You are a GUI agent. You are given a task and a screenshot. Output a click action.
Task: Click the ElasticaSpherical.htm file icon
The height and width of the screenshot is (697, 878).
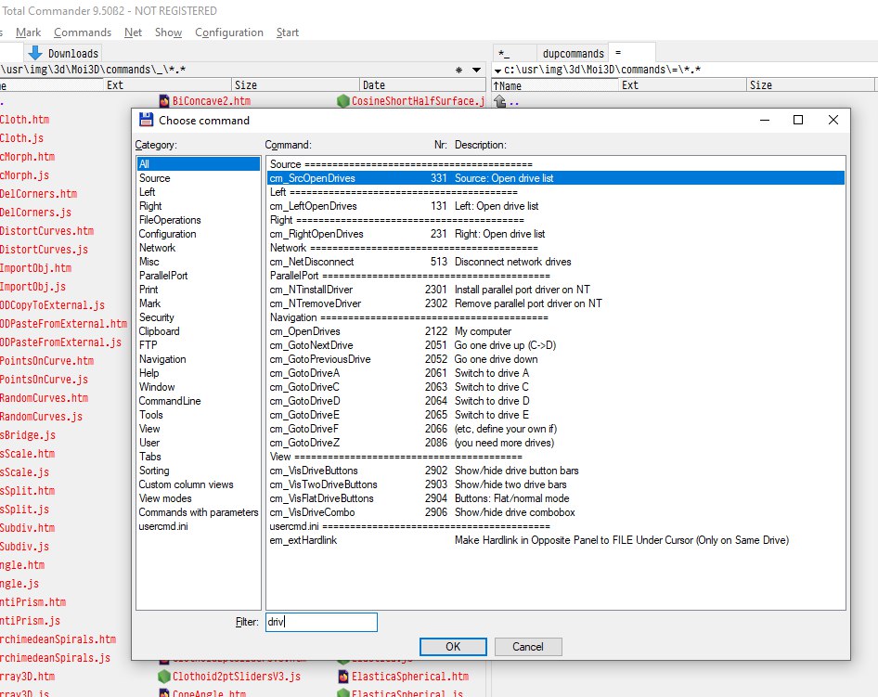(343, 677)
